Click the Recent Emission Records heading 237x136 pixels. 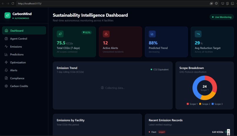coord(166,120)
